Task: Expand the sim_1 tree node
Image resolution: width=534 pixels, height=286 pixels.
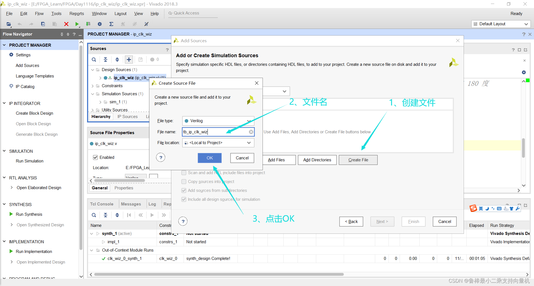Action: click(100, 102)
